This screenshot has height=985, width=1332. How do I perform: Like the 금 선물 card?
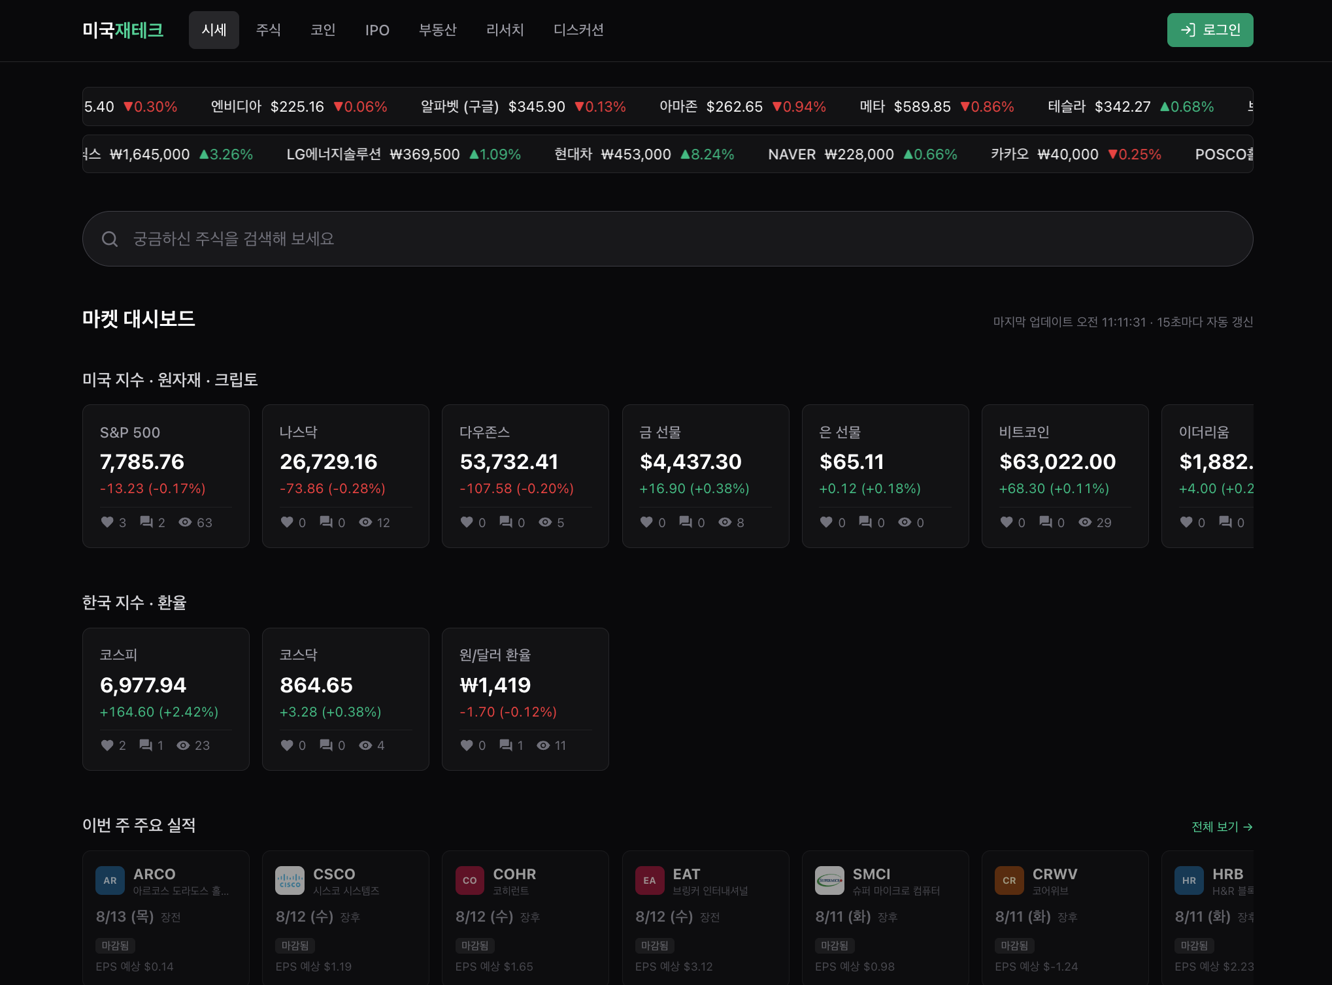click(646, 522)
